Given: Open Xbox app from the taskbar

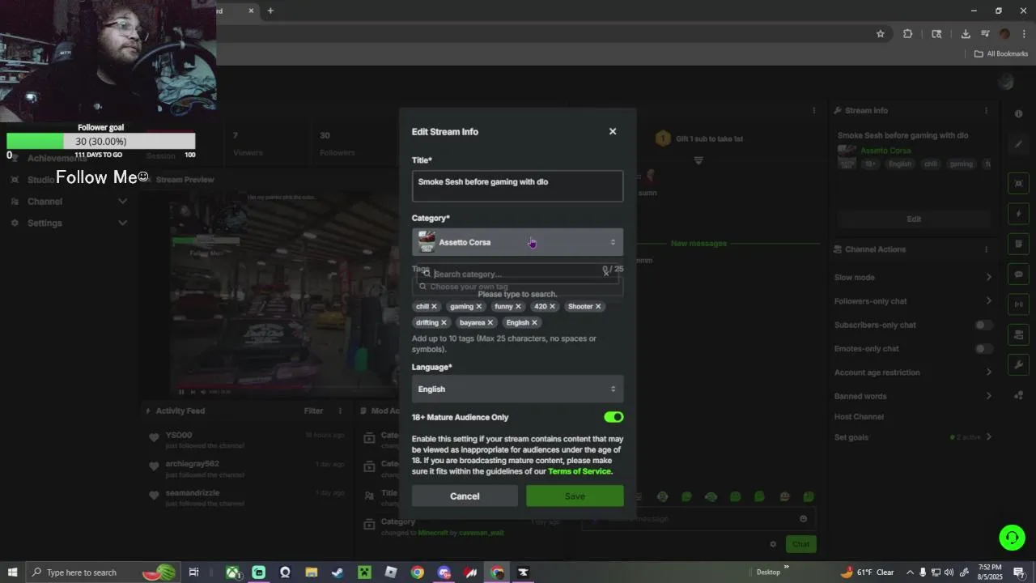Looking at the screenshot, I should (x=232, y=572).
